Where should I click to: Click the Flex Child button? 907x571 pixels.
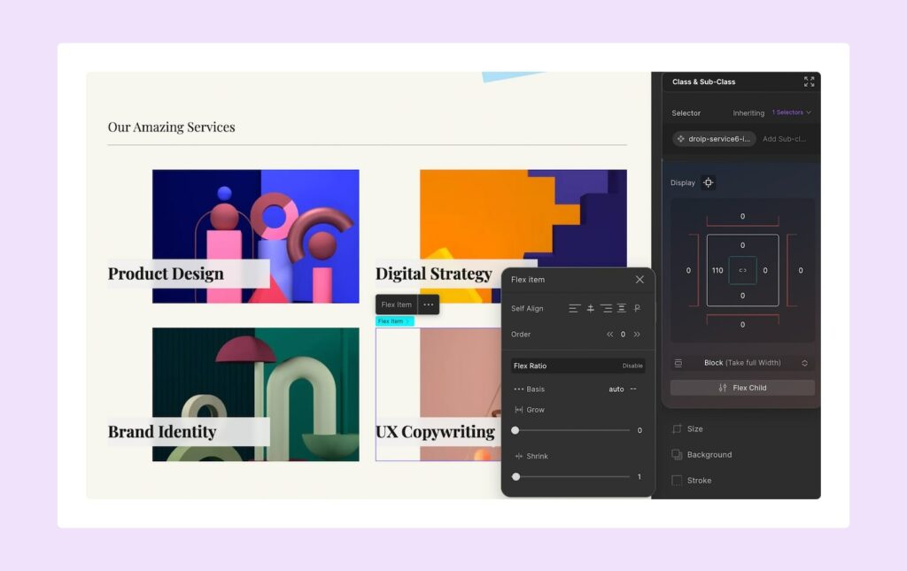coord(742,388)
